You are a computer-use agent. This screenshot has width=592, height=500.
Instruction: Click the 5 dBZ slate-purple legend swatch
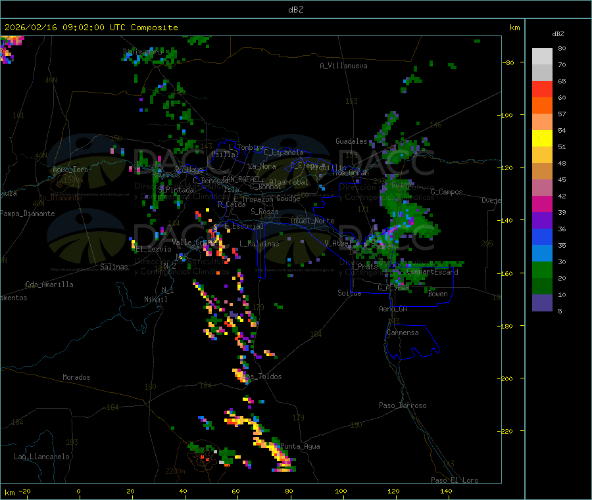[542, 303]
